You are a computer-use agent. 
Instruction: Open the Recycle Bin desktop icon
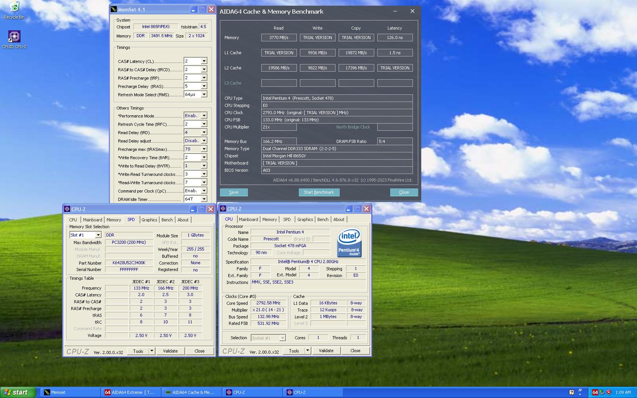click(x=14, y=10)
